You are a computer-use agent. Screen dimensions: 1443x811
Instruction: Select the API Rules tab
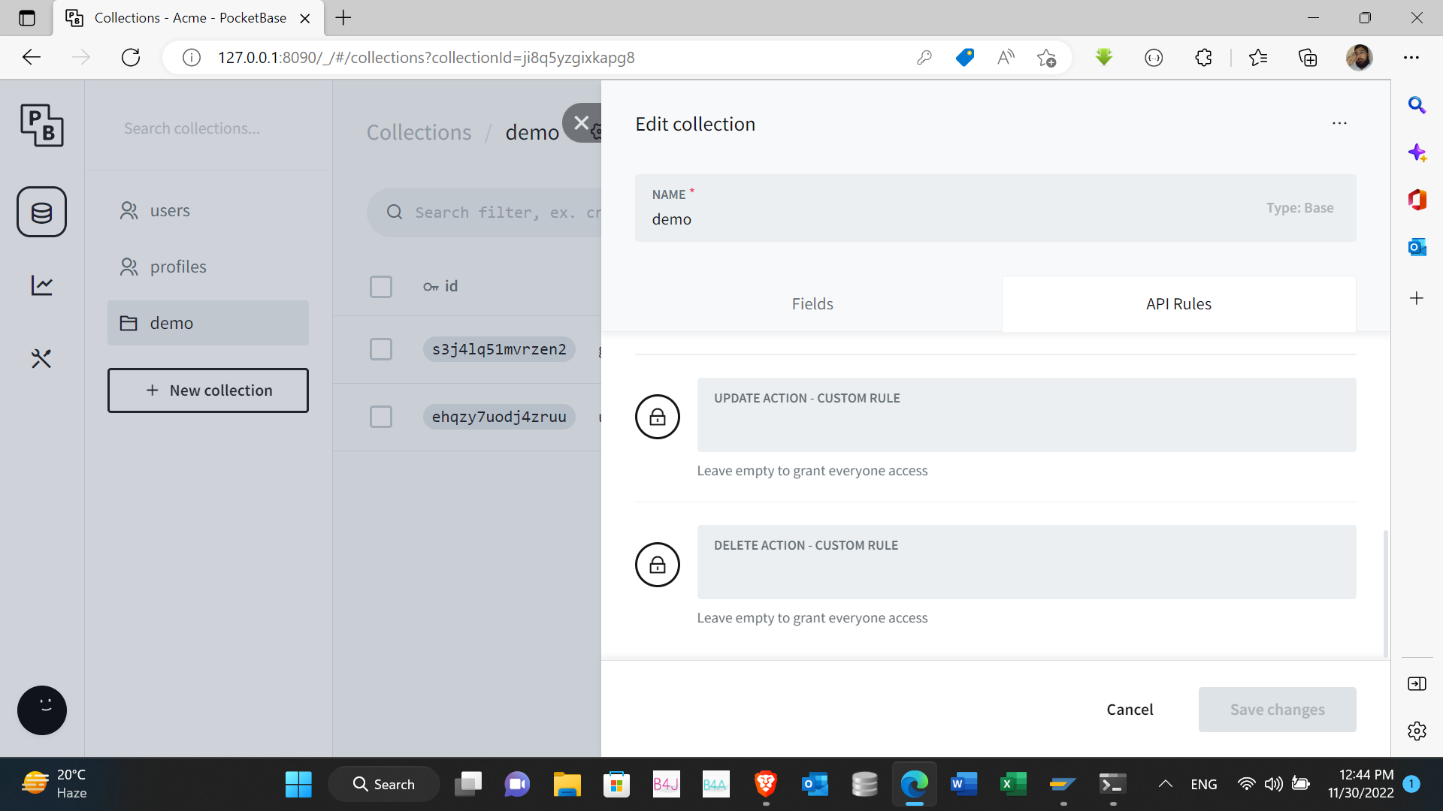point(1178,304)
